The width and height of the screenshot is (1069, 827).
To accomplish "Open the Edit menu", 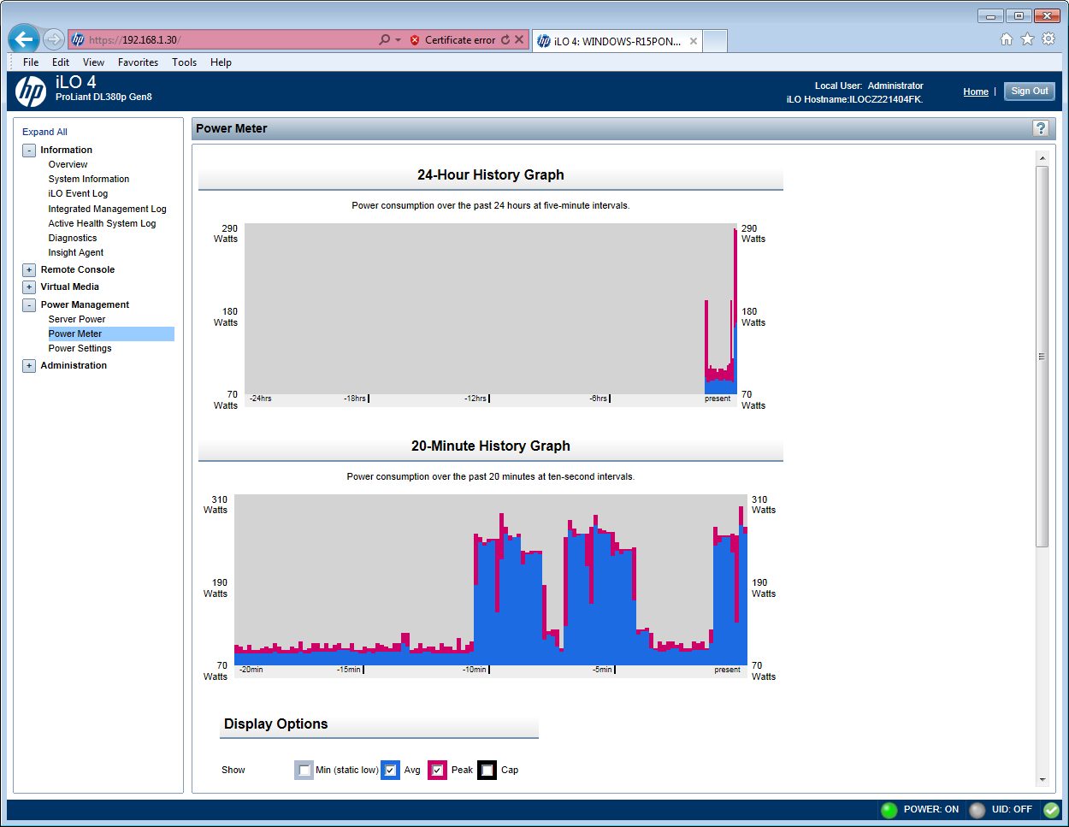I will pos(61,62).
